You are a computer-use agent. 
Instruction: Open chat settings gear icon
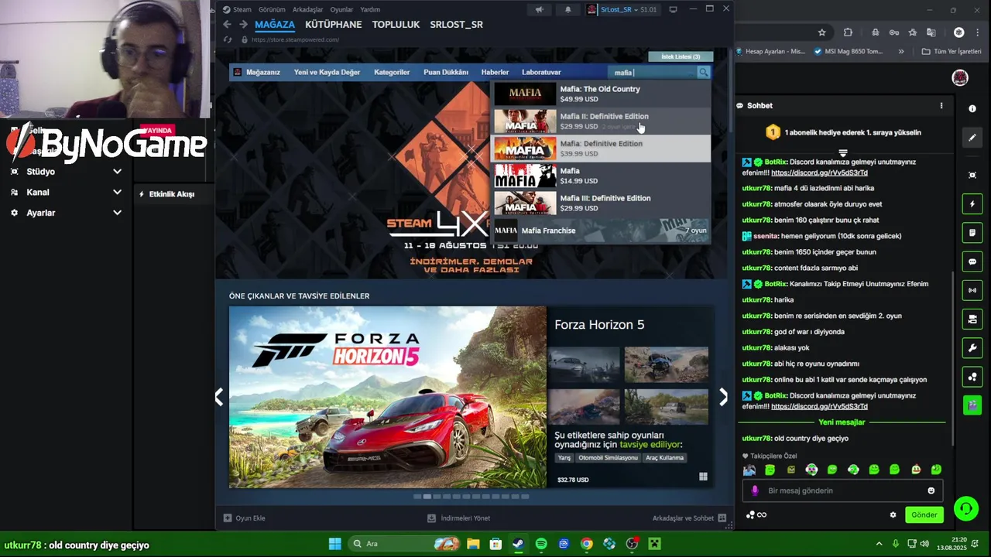[x=893, y=514]
